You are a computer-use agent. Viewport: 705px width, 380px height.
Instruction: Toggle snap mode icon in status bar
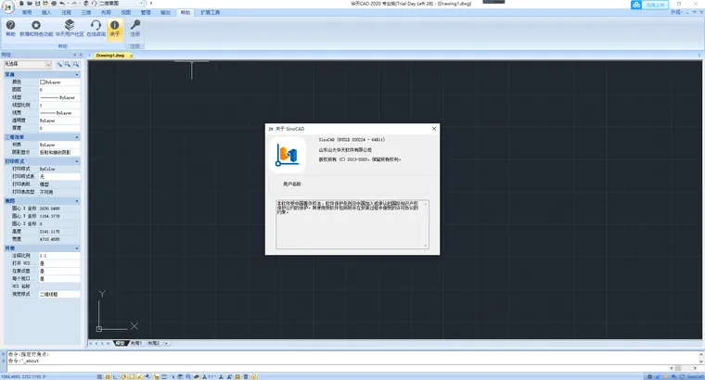(x=99, y=377)
